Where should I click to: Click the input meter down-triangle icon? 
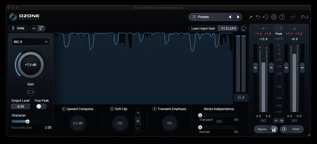[x=263, y=29]
